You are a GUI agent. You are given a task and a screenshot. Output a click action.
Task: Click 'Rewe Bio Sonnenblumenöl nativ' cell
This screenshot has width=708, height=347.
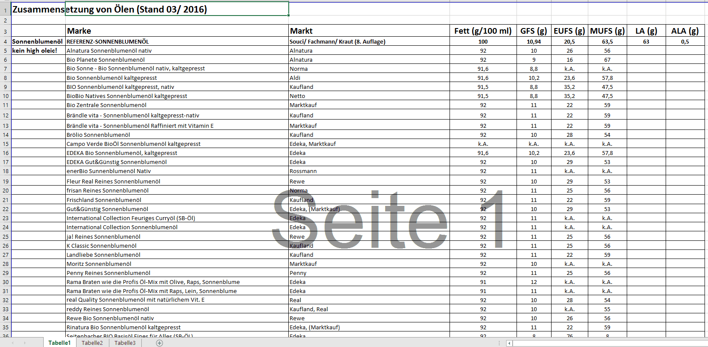[x=177, y=318]
